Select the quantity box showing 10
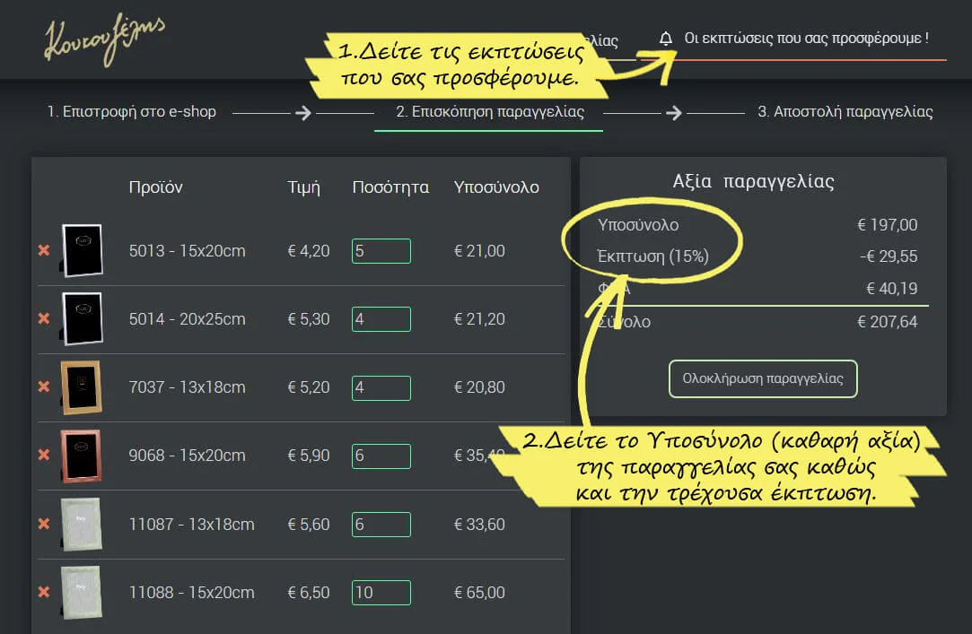Screen dimensions: 972x634 pyautogui.click(x=381, y=593)
